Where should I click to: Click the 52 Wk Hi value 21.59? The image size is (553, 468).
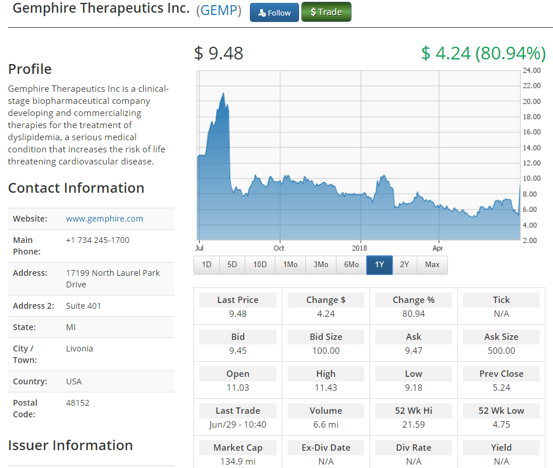coord(414,425)
